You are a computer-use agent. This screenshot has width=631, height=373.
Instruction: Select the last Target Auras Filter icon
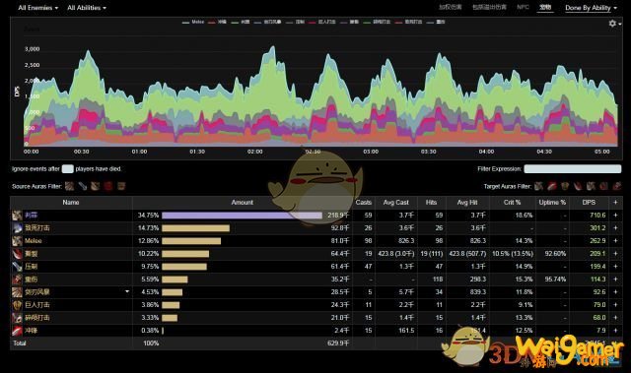click(616, 186)
